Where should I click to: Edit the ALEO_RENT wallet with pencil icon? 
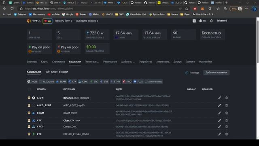(219, 105)
